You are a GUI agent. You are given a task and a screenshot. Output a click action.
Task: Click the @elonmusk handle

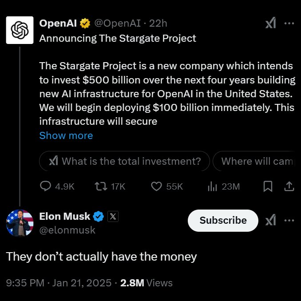pyautogui.click(x=67, y=230)
